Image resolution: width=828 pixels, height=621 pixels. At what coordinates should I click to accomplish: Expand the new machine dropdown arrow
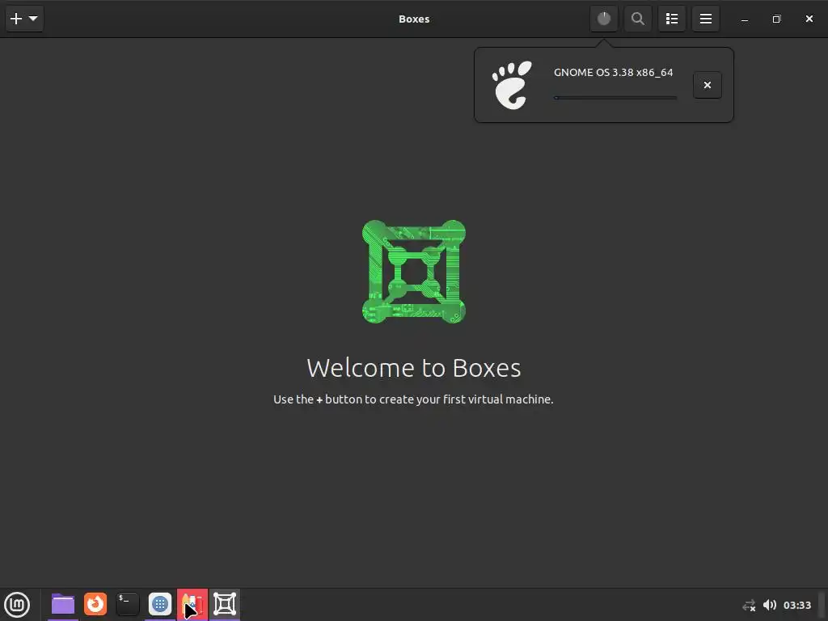33,19
